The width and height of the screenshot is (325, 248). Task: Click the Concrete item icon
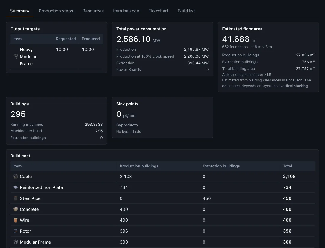click(x=16, y=209)
